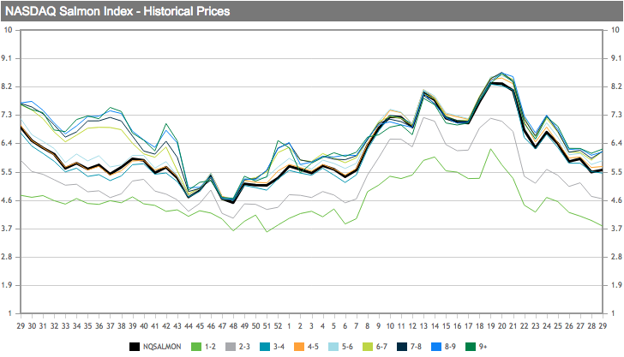The width and height of the screenshot is (624, 357).
Task: Click week 13 on the x-axis
Action: (423, 326)
